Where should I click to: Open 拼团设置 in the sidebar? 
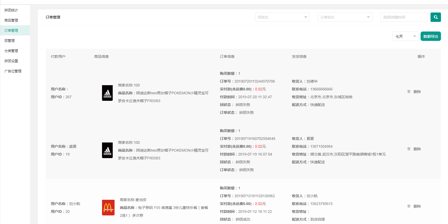[11, 61]
